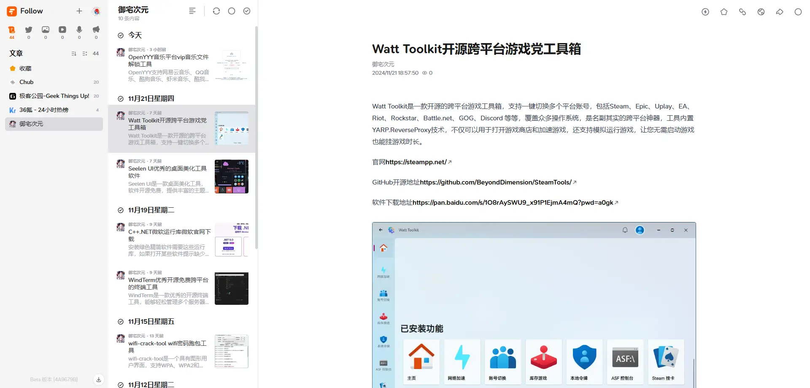Open the Notifications megaphone view
This screenshot has width=810, height=388.
[96, 30]
